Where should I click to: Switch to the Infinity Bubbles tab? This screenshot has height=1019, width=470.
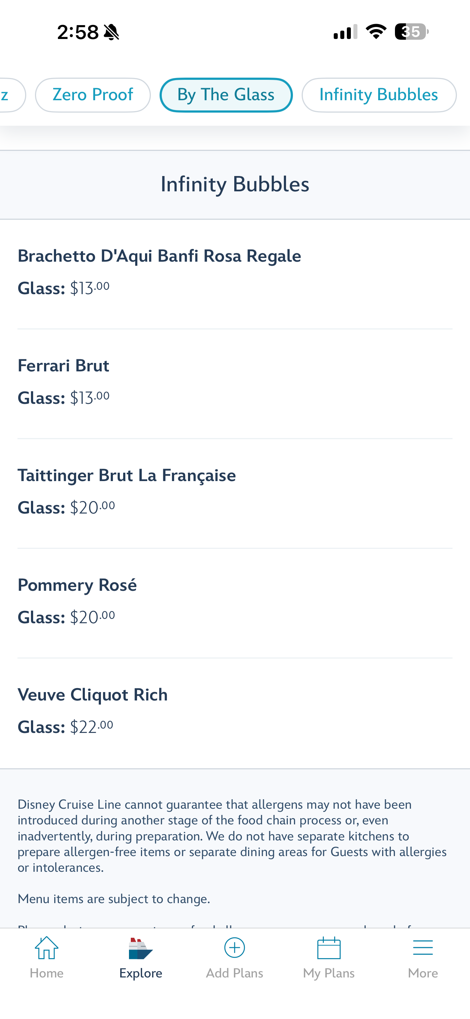[x=379, y=95]
